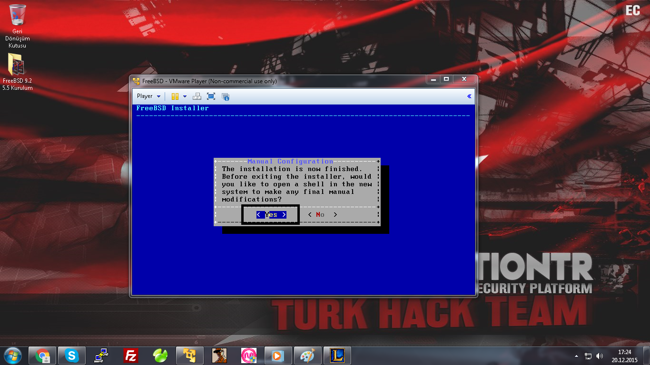Open clock showing 17:24
The width and height of the screenshot is (650, 365).
tap(624, 356)
